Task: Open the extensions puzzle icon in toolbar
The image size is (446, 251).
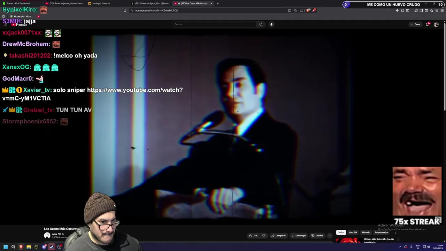Action: (402, 10)
